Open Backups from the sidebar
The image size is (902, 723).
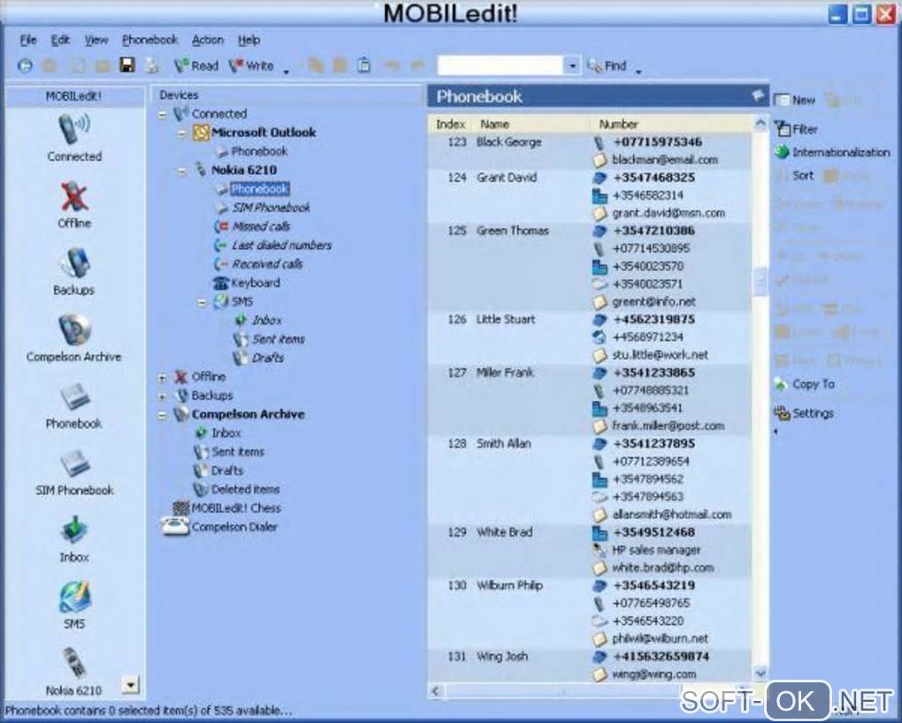coord(74,271)
